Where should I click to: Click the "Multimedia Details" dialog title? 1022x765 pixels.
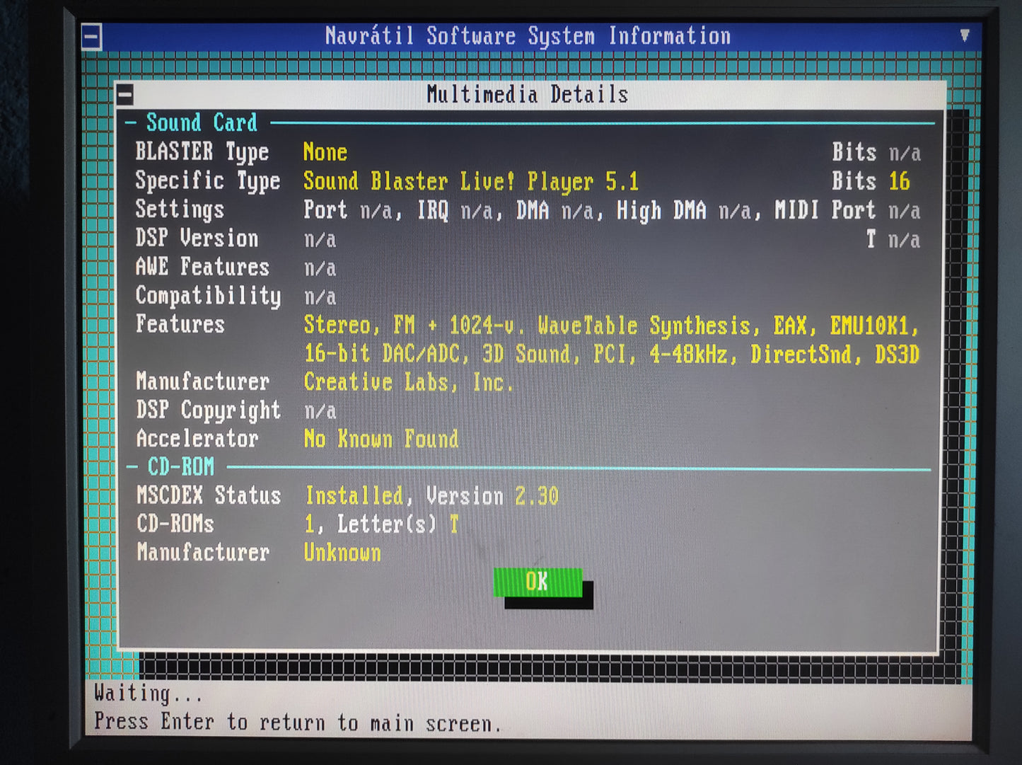[x=527, y=94]
